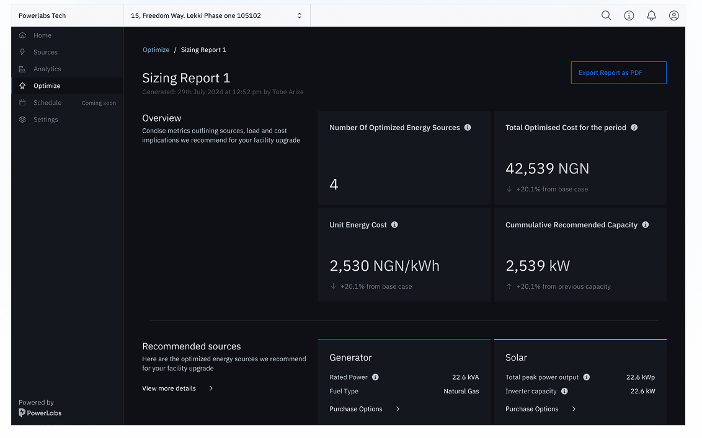Click the Sources lightning bolt icon

24,52
